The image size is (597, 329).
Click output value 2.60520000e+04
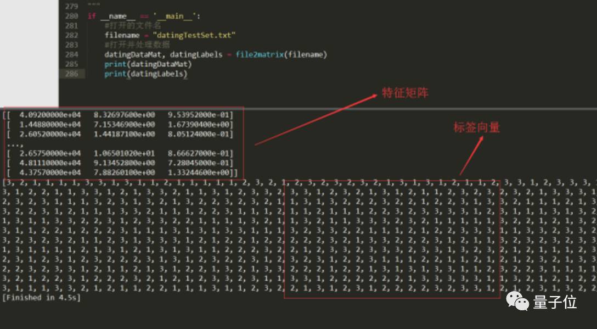point(50,134)
